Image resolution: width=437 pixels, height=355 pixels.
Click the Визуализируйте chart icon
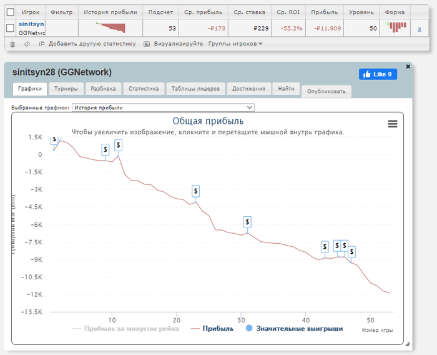pos(147,44)
